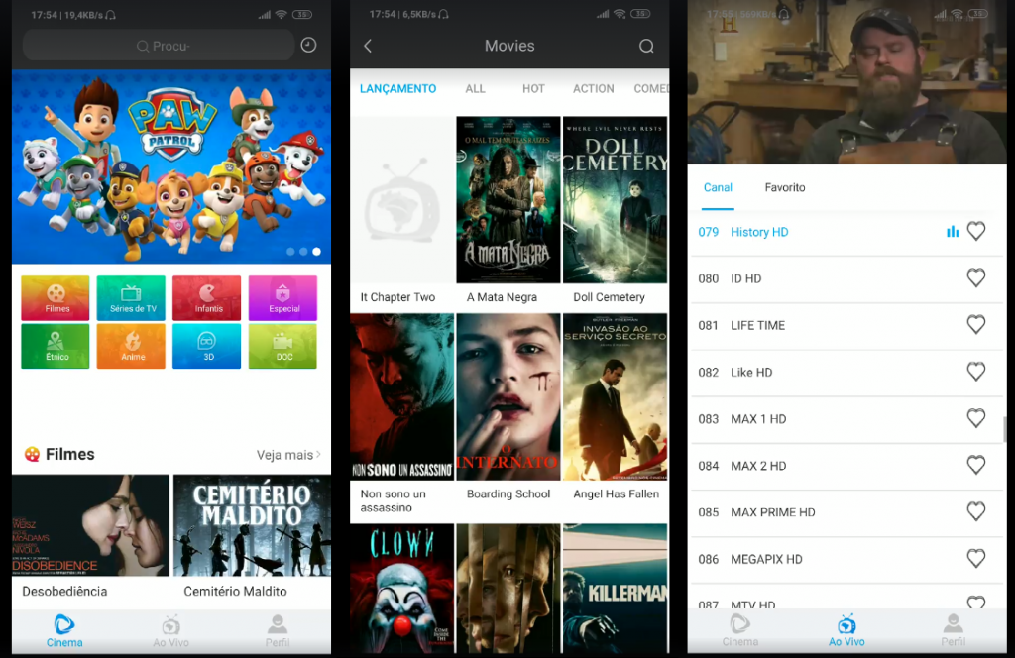Click the Procu- search field

click(x=159, y=46)
